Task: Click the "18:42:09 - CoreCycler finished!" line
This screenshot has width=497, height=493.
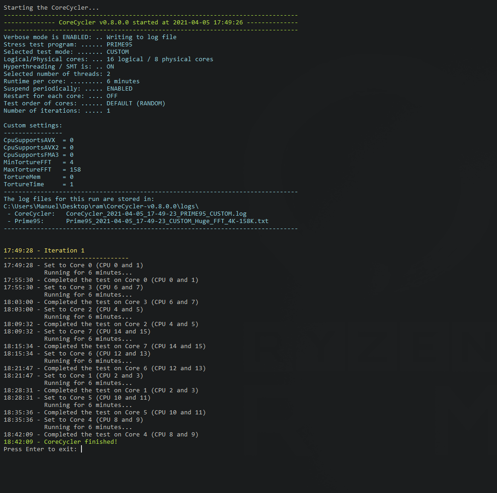Action: pos(61,442)
